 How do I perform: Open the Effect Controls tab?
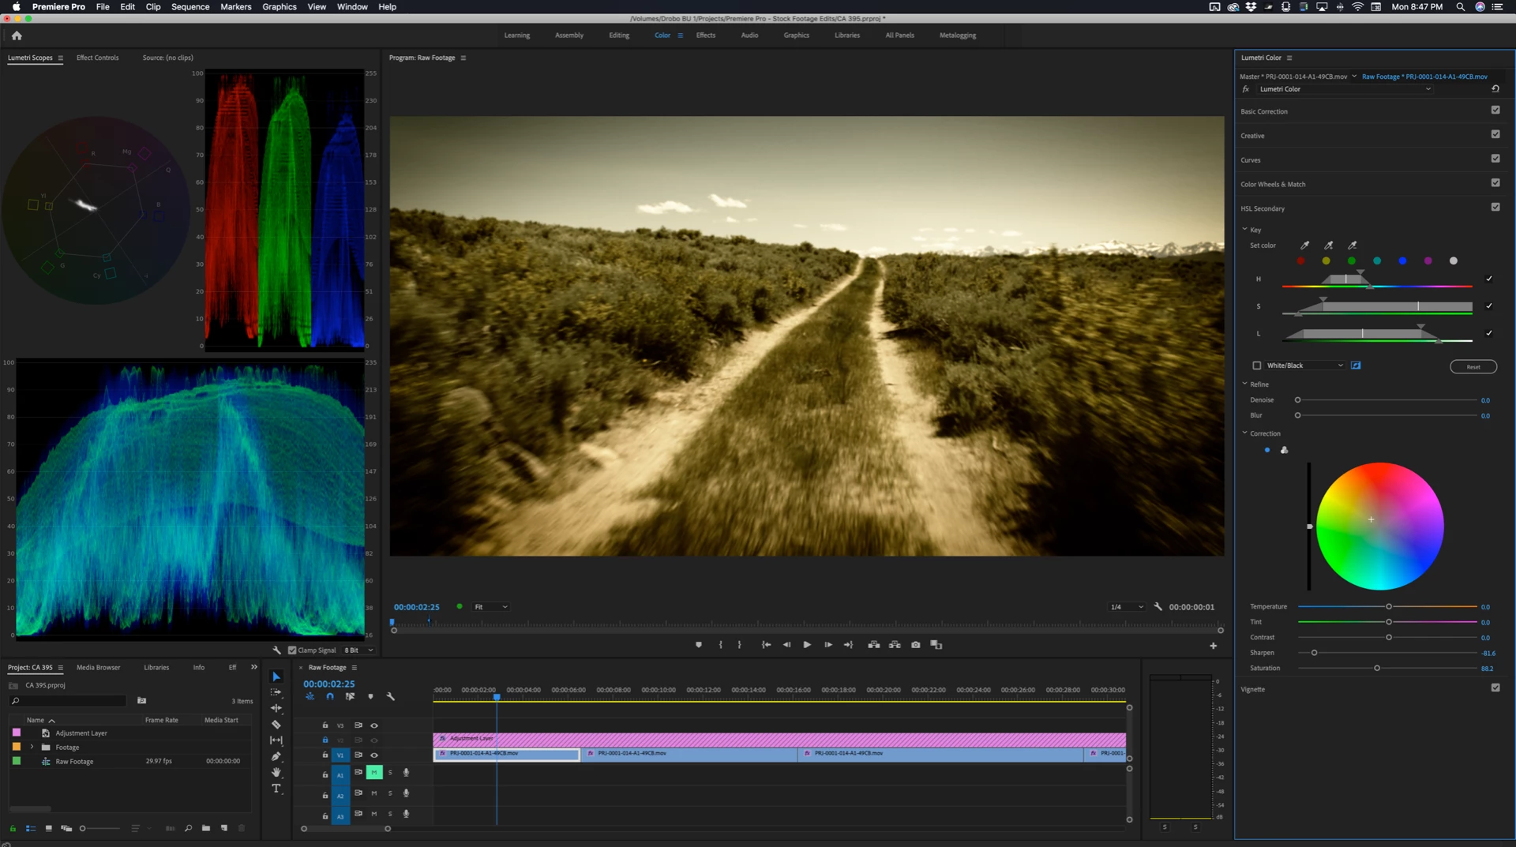(x=97, y=58)
